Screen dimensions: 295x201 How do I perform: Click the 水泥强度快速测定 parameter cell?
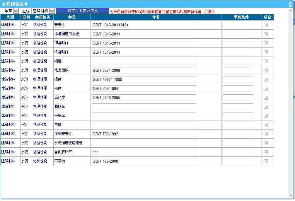coord(69,143)
